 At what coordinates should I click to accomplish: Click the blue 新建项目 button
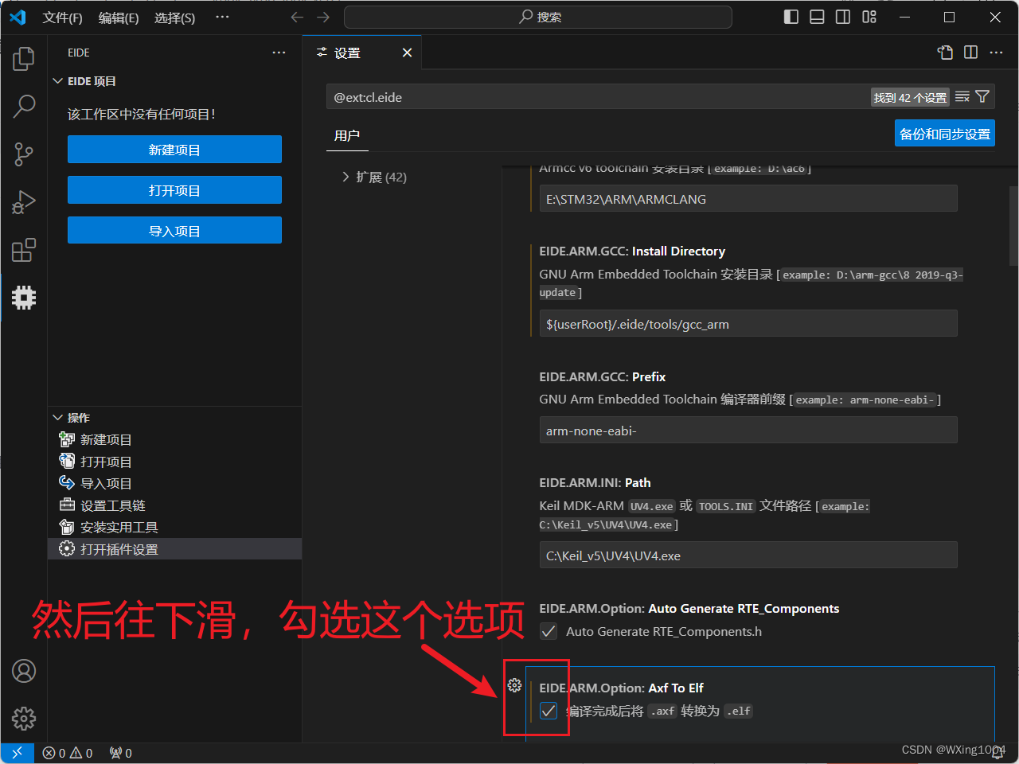point(174,150)
